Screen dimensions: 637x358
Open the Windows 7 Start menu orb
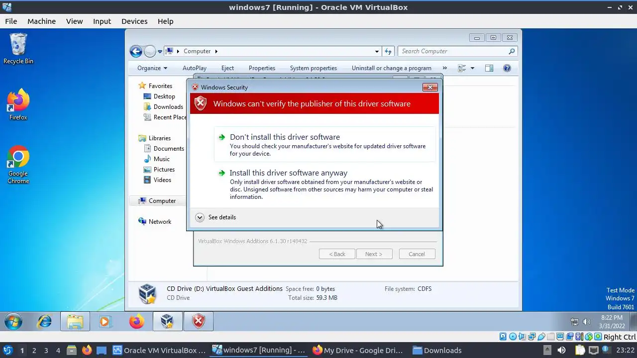(x=14, y=322)
